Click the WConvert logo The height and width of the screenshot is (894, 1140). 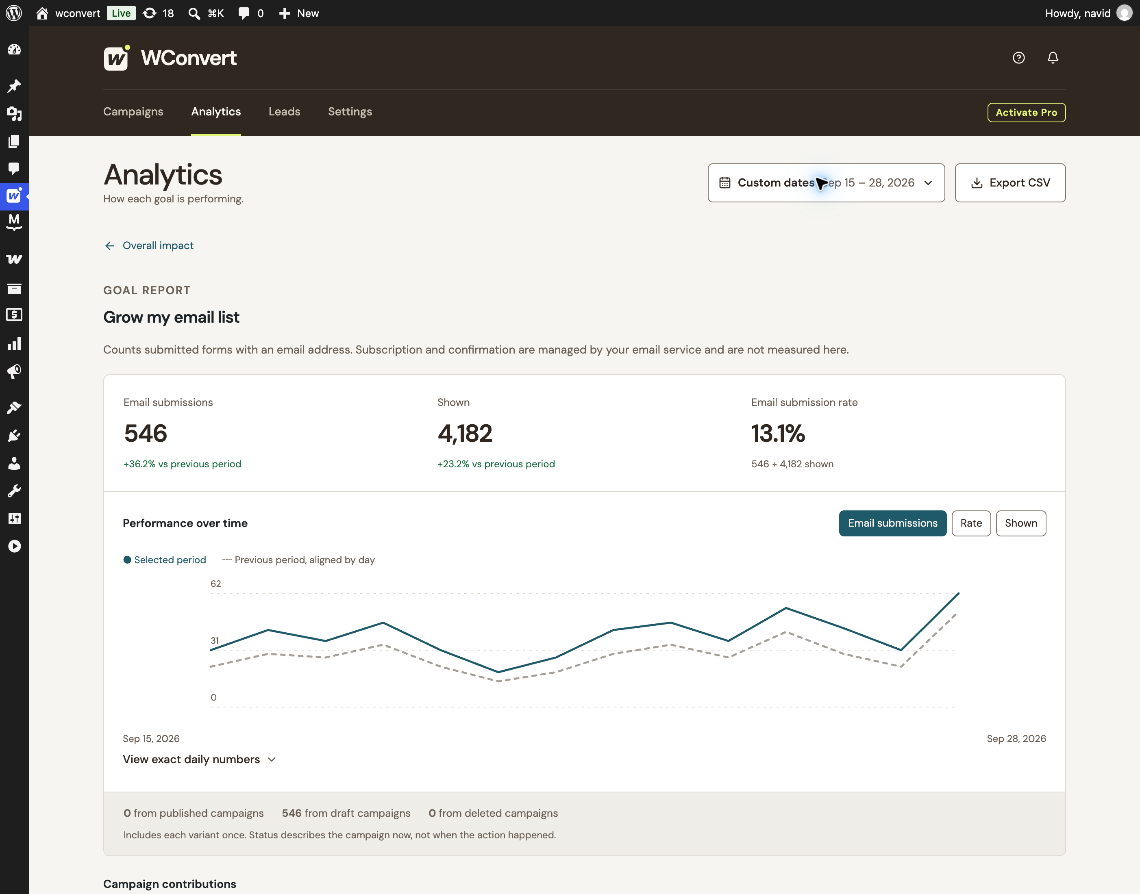point(170,58)
